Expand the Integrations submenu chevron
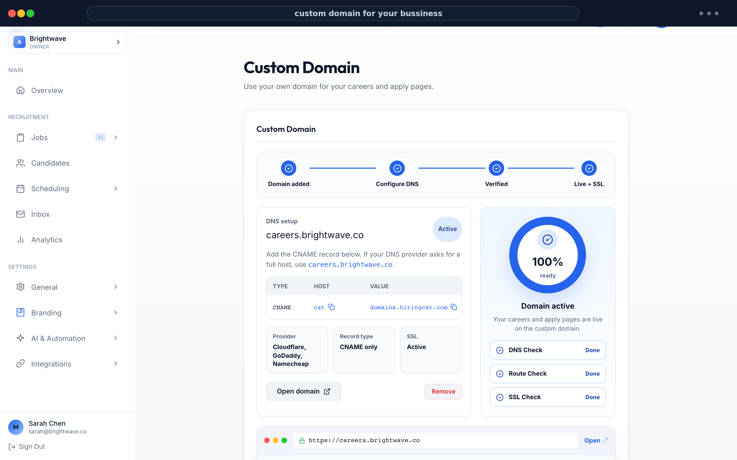Screen dimensions: 737x460 coord(116,364)
